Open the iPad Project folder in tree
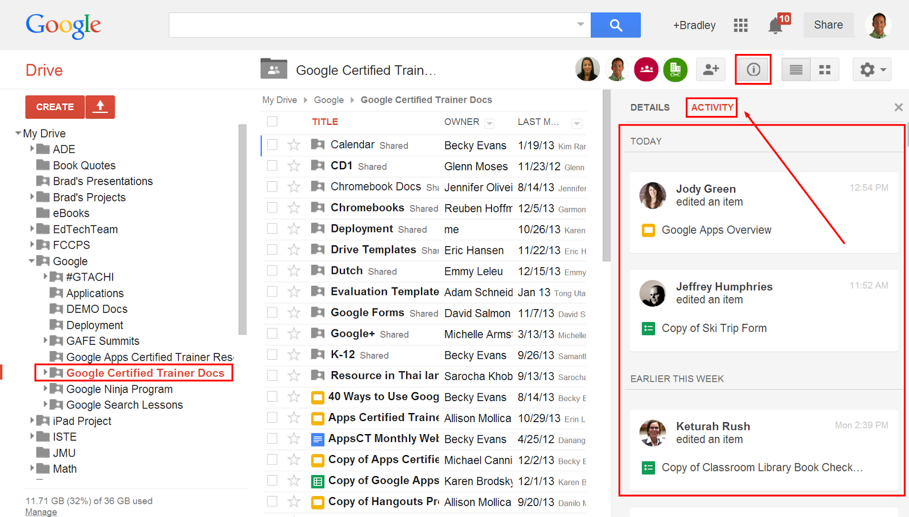This screenshot has width=909, height=517. 82,421
